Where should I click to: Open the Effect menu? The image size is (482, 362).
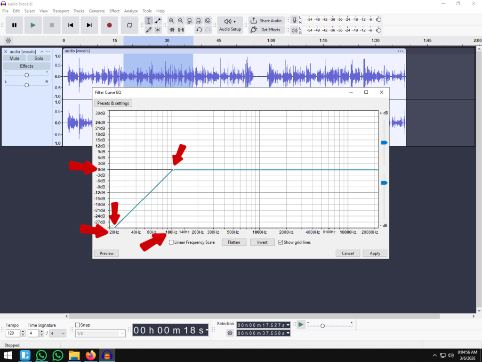click(114, 11)
